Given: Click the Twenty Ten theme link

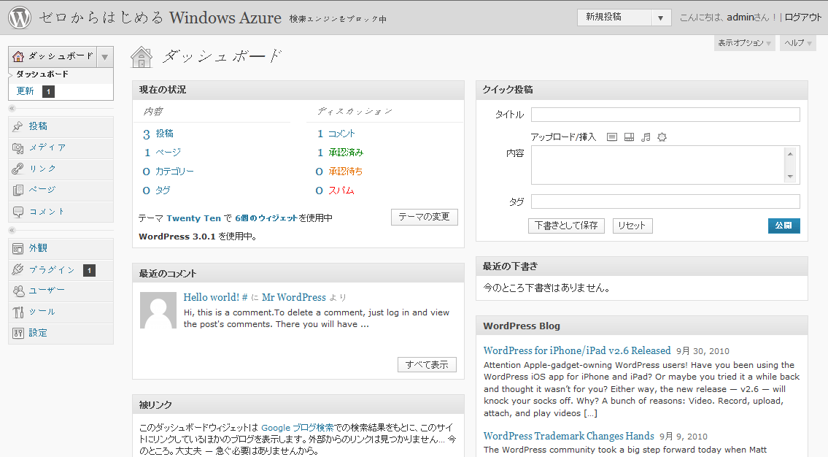Looking at the screenshot, I should tap(194, 218).
